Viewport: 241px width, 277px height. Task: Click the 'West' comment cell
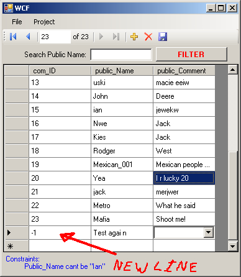[x=184, y=151]
